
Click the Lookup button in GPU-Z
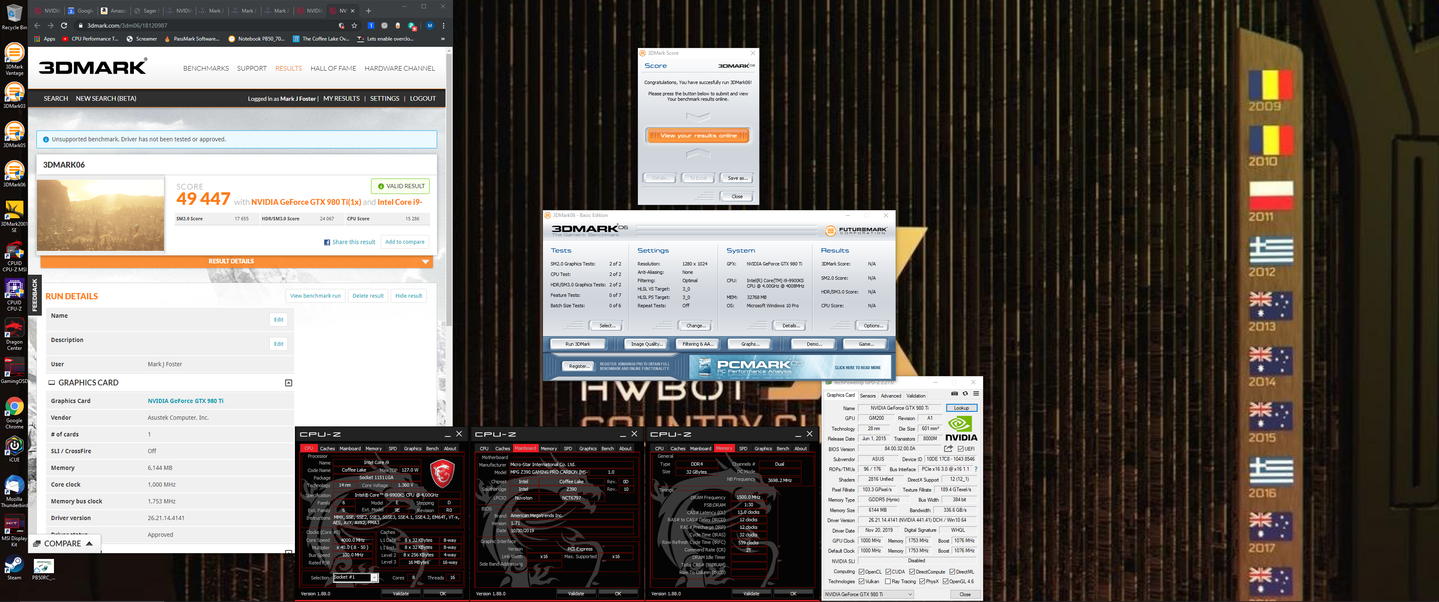pyautogui.click(x=961, y=408)
